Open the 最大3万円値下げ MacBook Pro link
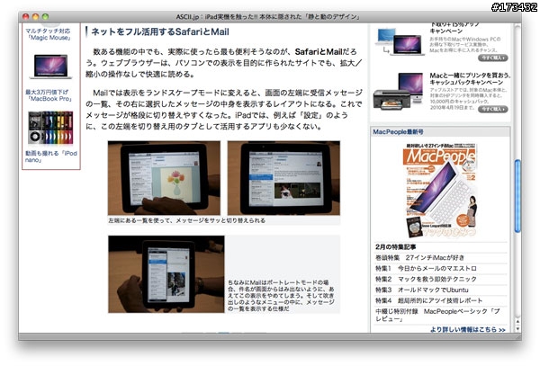 (x=49, y=95)
